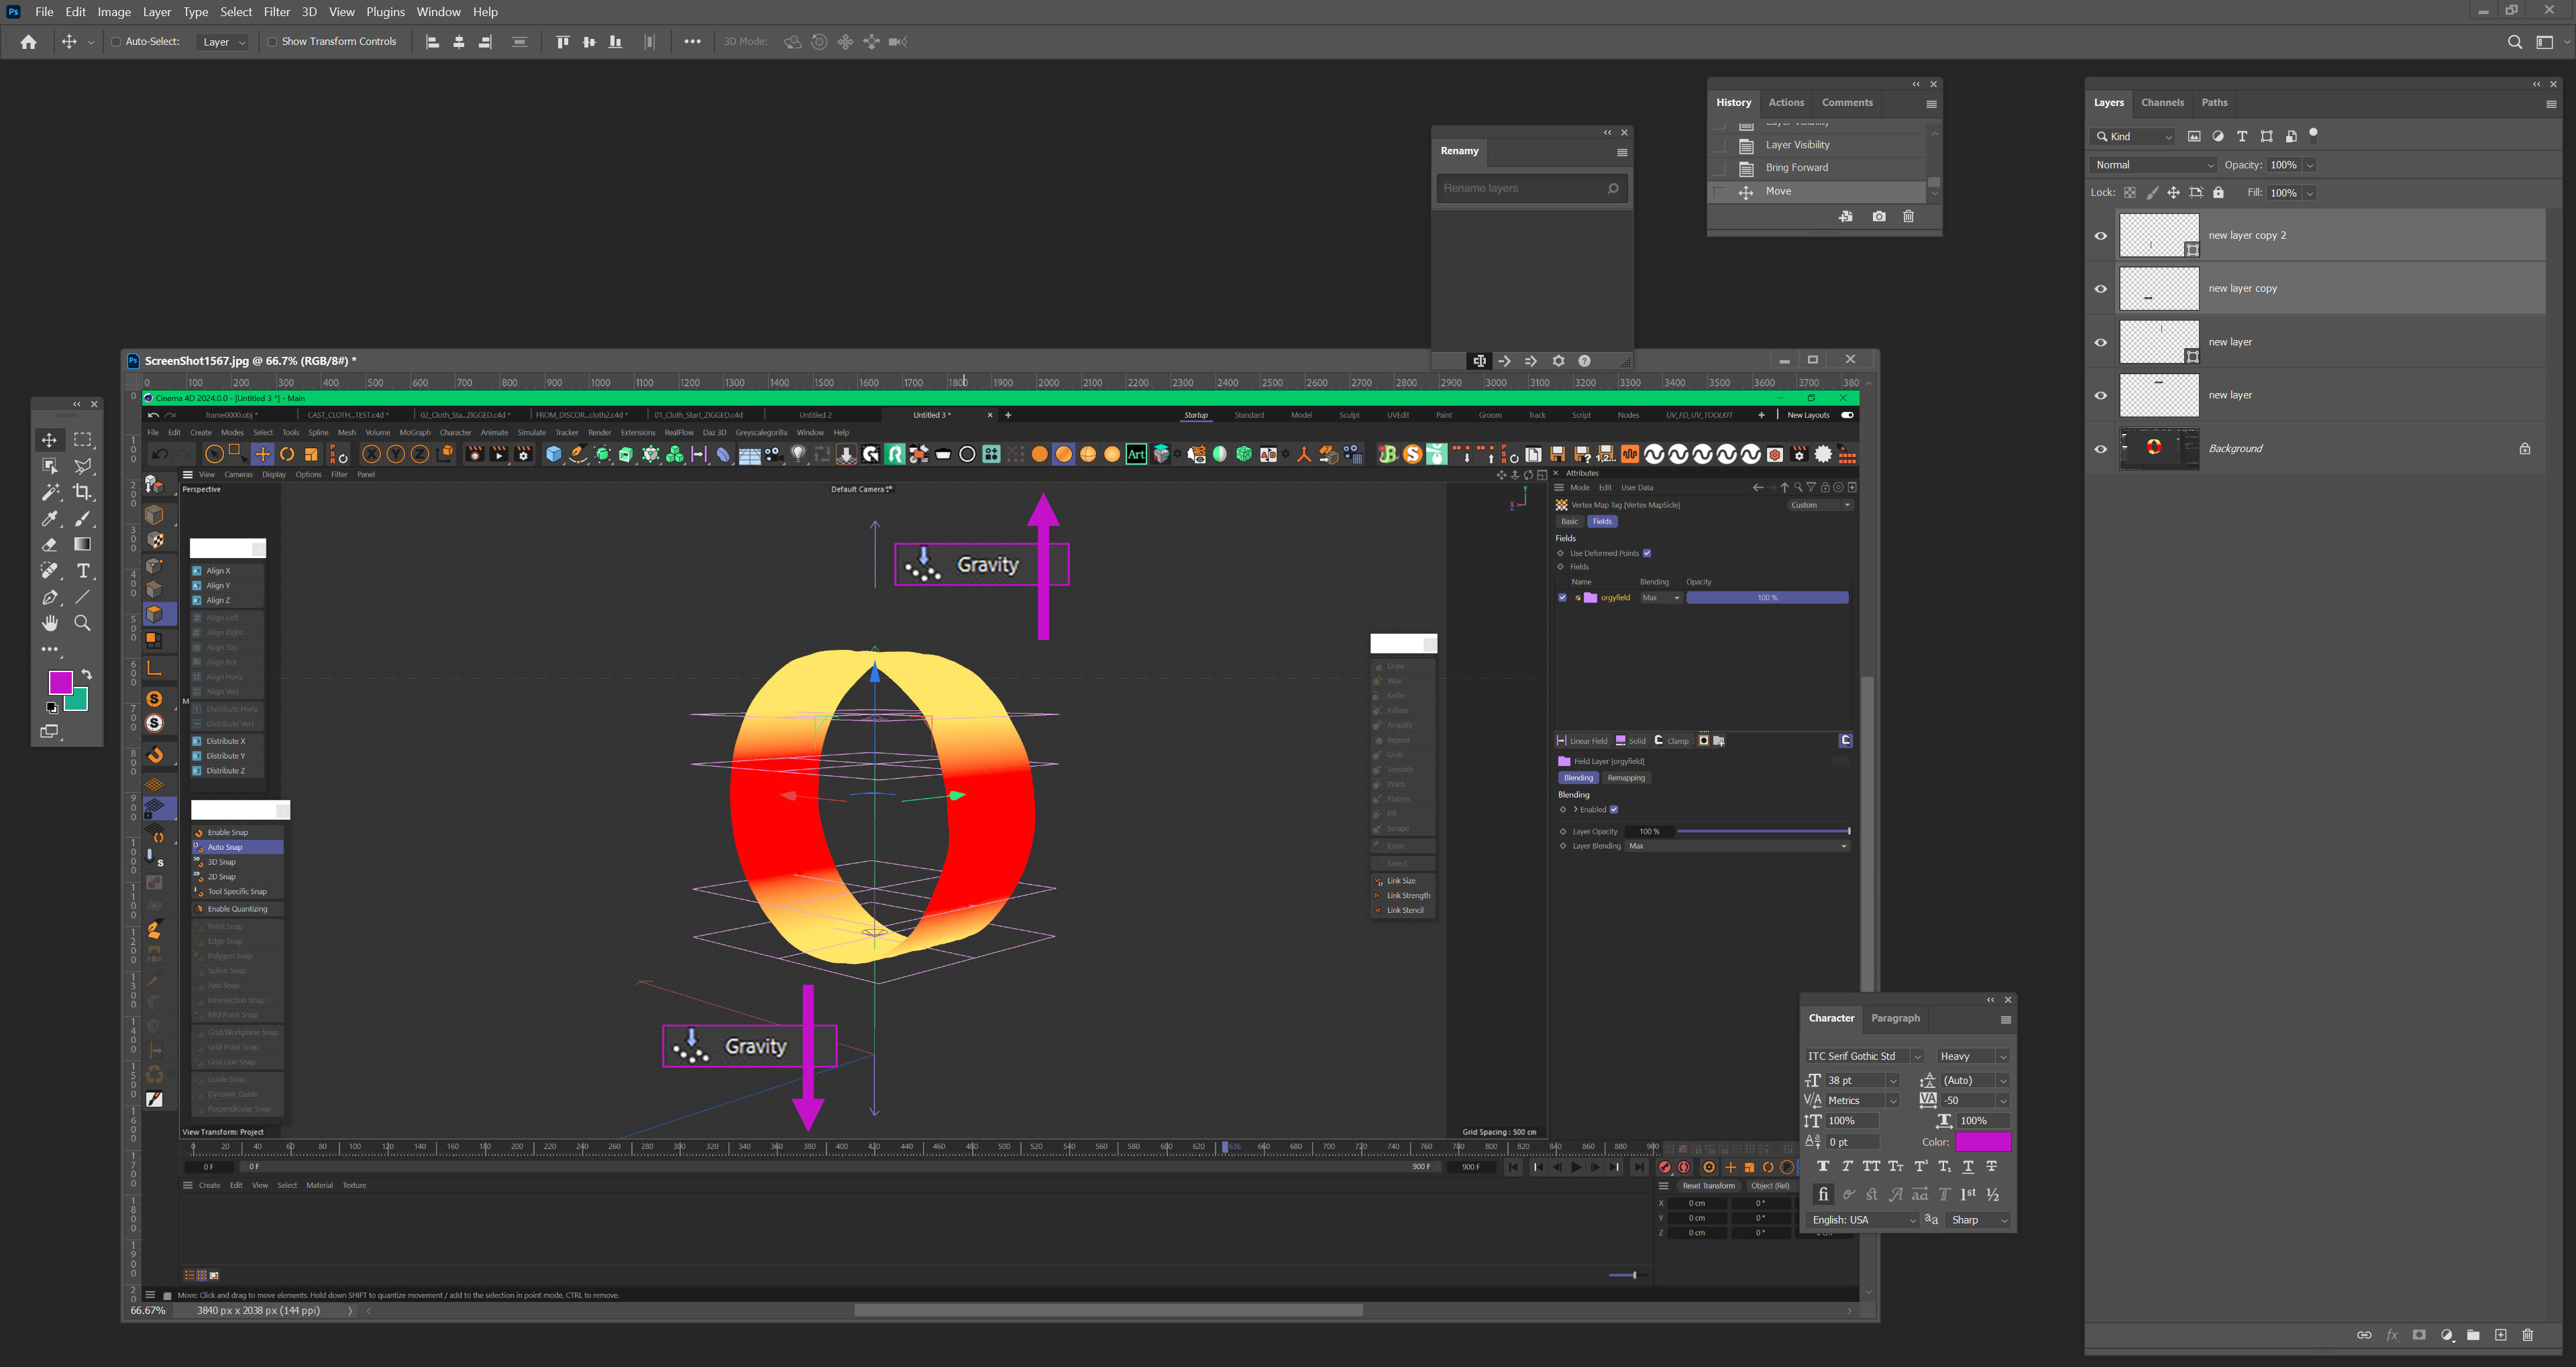Image resolution: width=2576 pixels, height=1367 pixels.
Task: Open the Edit Toolbar three-dots button
Action: 49,650
